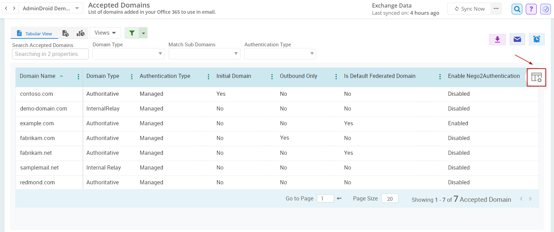
Task: Open the schedule alarm clock icon
Action: (536, 39)
